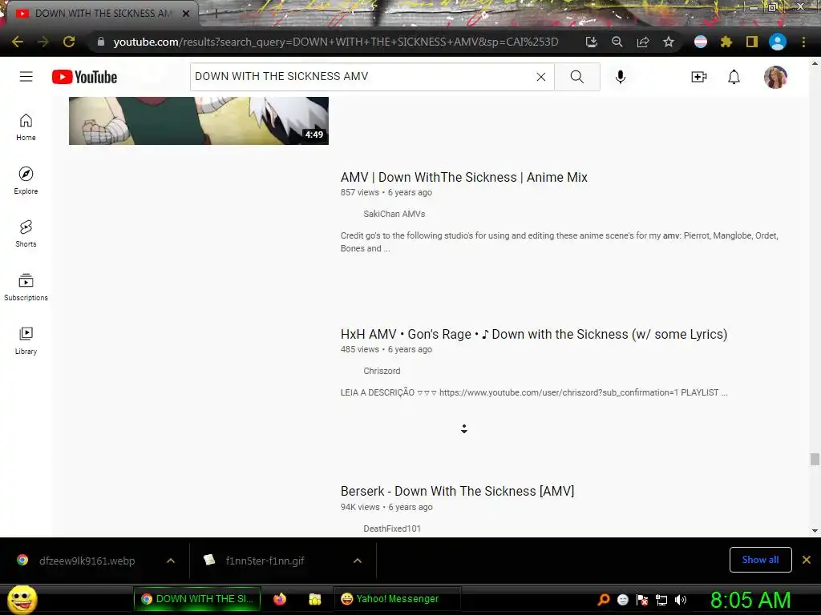Open Shorts in sidebar
Image resolution: width=821 pixels, height=615 pixels.
[x=26, y=233]
